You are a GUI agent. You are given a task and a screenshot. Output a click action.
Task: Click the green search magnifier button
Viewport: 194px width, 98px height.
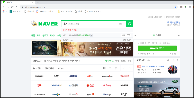point(130,24)
